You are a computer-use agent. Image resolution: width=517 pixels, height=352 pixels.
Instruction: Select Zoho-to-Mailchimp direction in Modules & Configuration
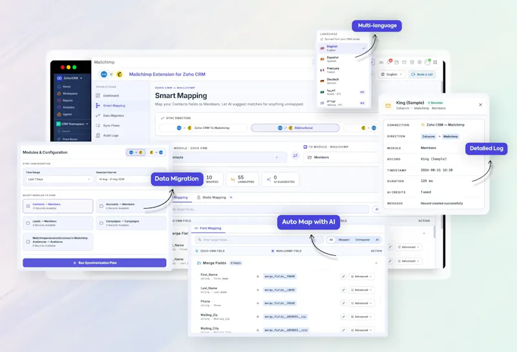click(x=136, y=152)
